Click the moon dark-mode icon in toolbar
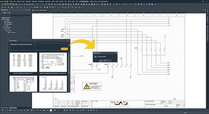Viewport: 209px width, 114px height. click(100, 4)
